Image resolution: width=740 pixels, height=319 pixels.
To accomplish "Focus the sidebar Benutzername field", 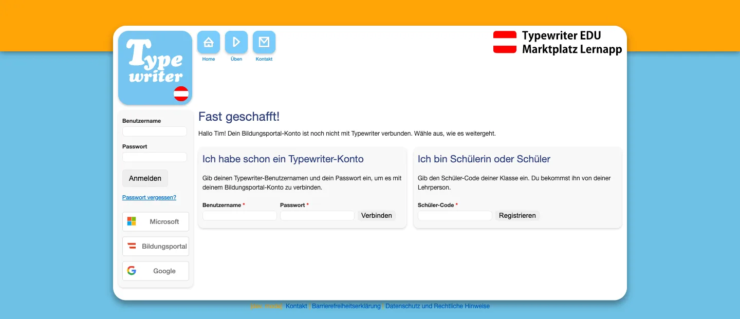I will click(x=155, y=132).
